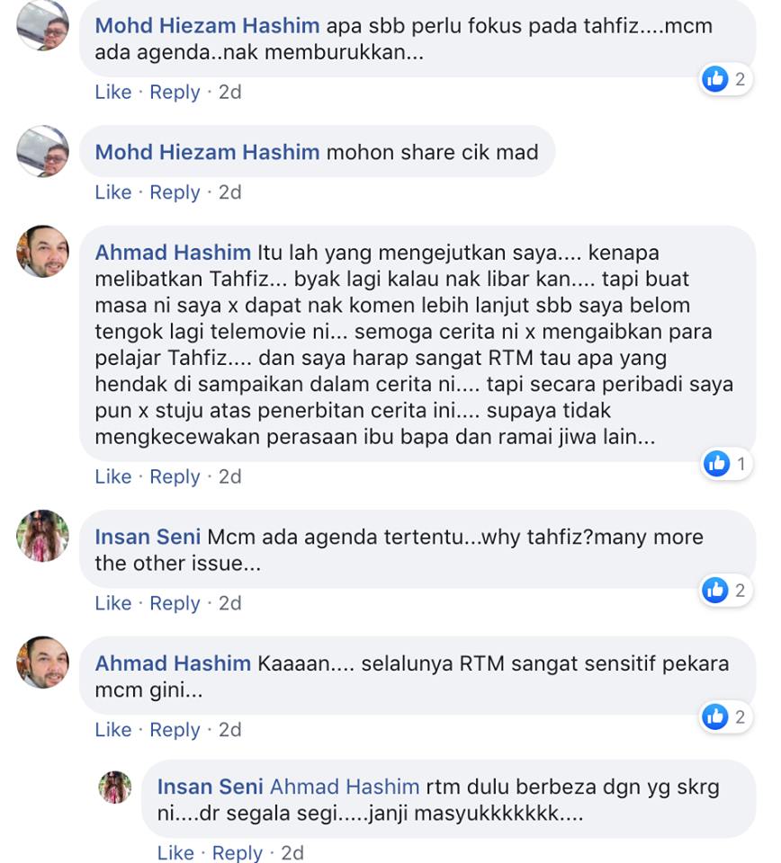View thumbs-up count on Ahmad Hashim's long comment
The height and width of the screenshot is (863, 781).
726,464
